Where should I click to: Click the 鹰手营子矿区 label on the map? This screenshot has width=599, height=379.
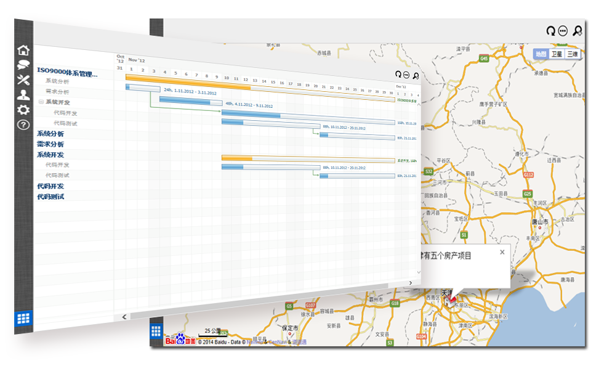click(493, 104)
